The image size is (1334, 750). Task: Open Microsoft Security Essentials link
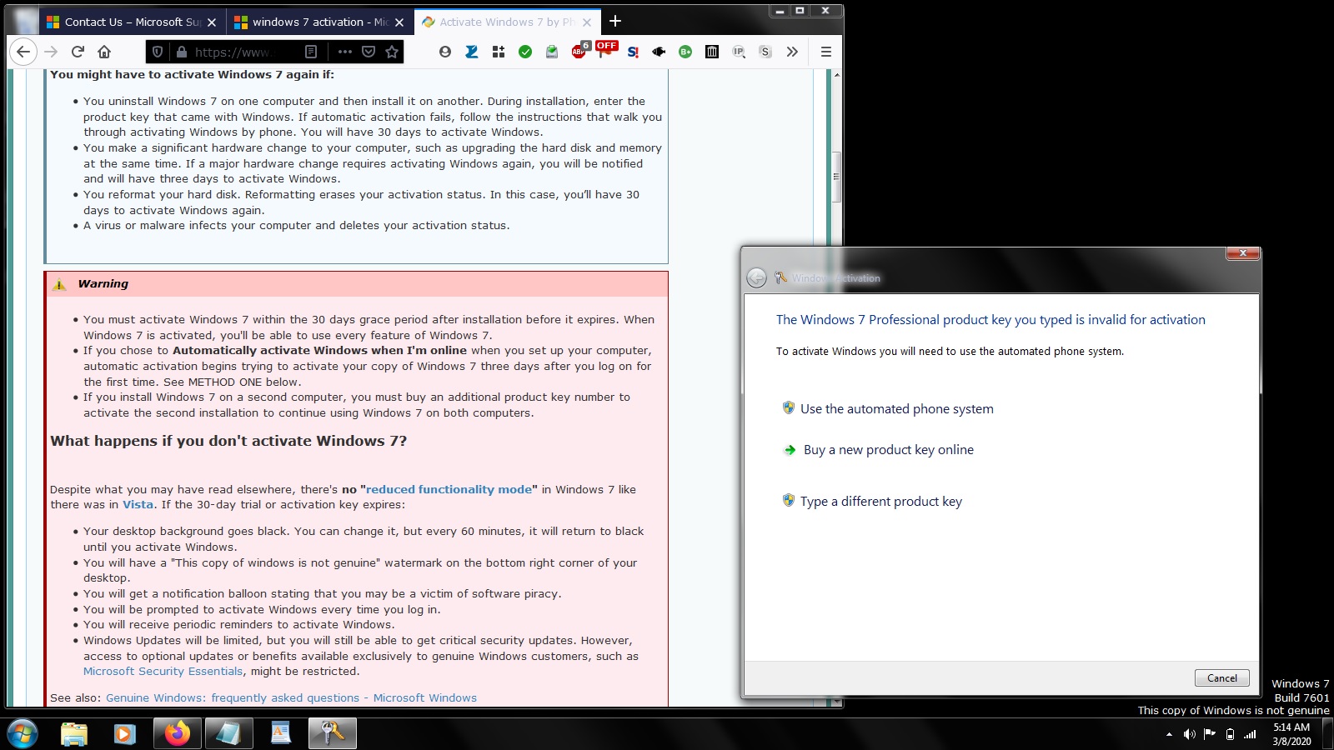point(163,672)
